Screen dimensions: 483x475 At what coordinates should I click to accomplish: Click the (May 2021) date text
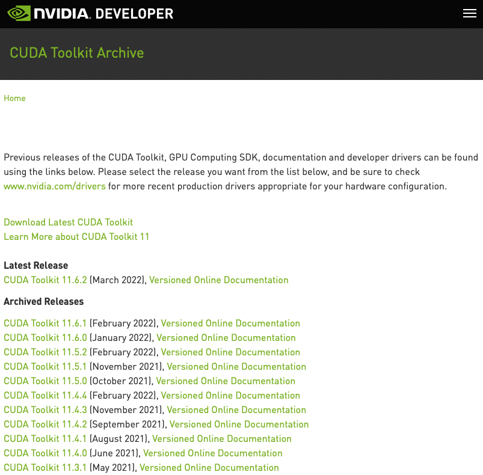tap(112, 468)
